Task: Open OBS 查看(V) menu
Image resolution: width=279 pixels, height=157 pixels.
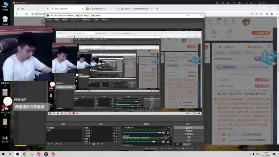Action: coord(65,20)
